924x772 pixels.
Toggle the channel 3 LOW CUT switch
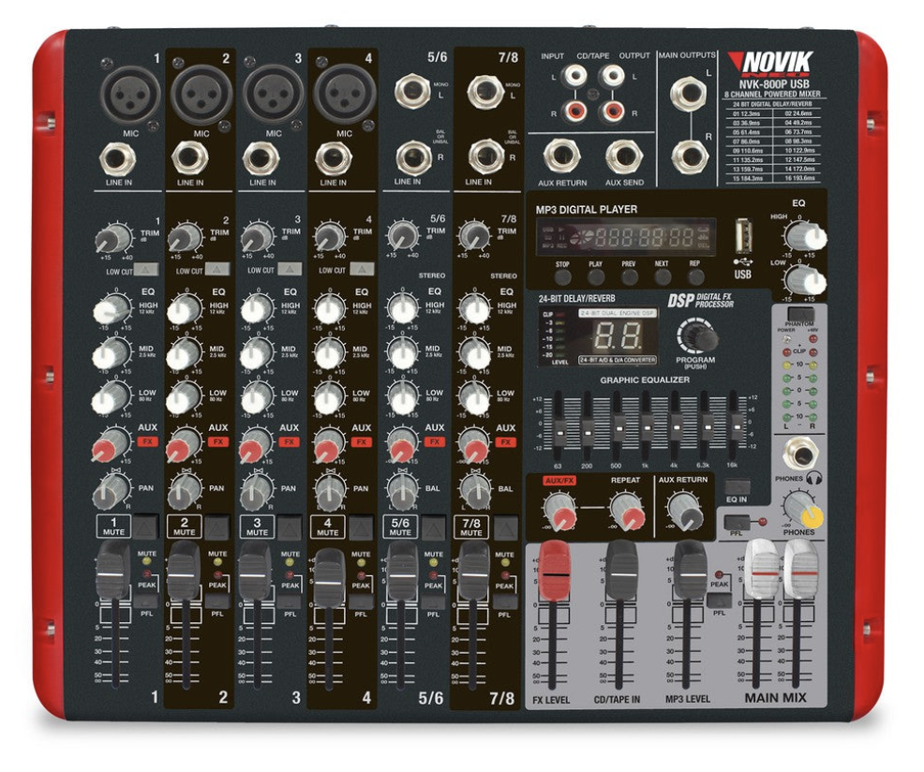(x=290, y=269)
